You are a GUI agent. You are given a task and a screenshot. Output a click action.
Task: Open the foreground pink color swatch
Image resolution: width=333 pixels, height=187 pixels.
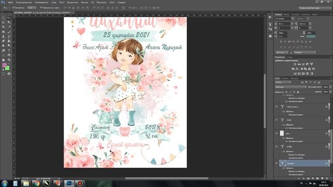coord(4,65)
